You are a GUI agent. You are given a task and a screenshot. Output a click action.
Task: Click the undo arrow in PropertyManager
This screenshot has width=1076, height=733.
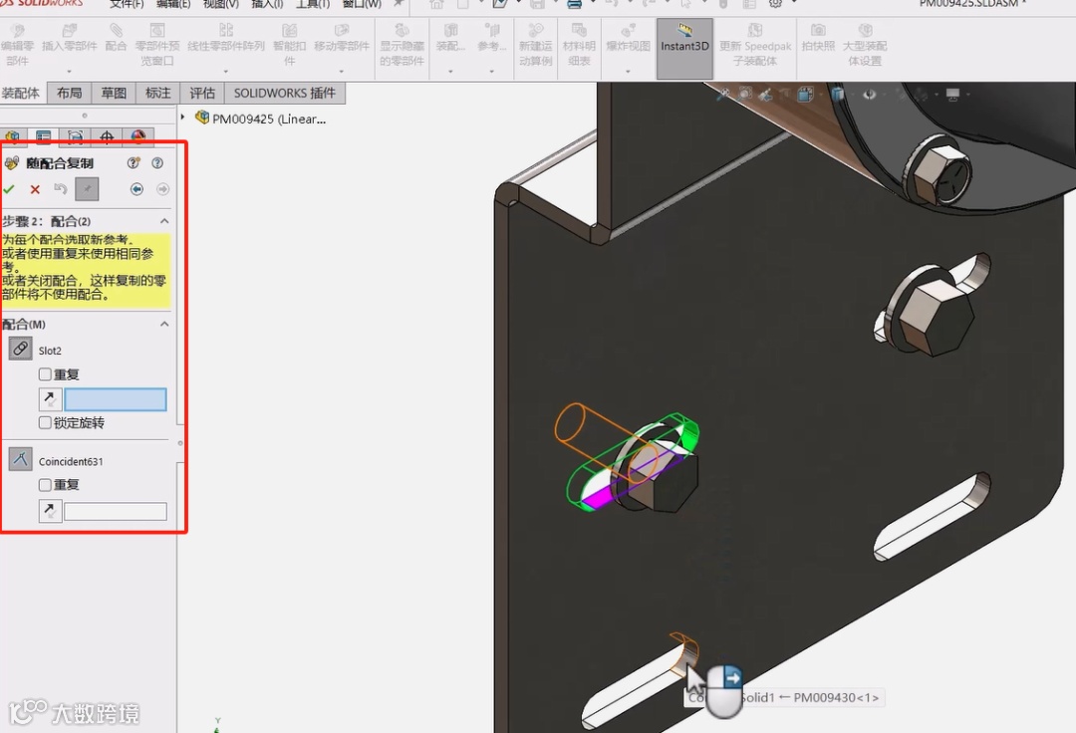[61, 189]
